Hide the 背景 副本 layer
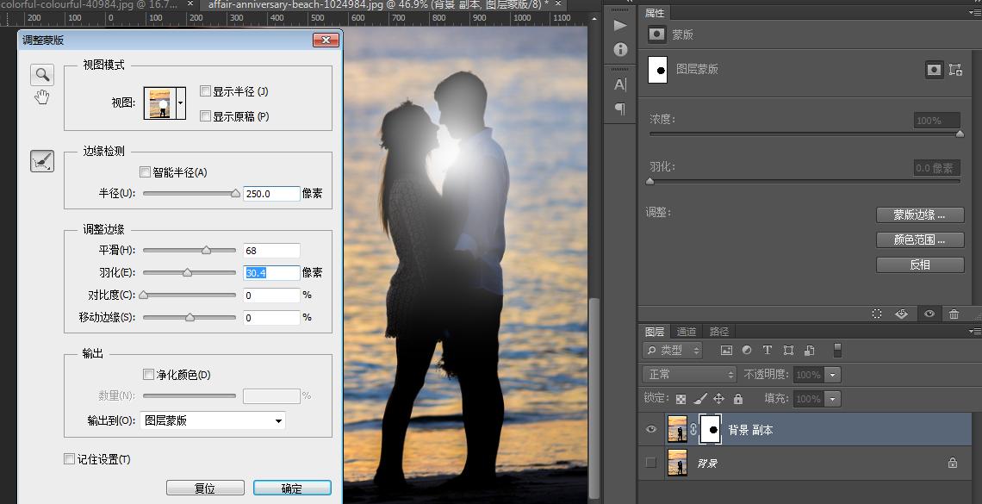 [651, 430]
